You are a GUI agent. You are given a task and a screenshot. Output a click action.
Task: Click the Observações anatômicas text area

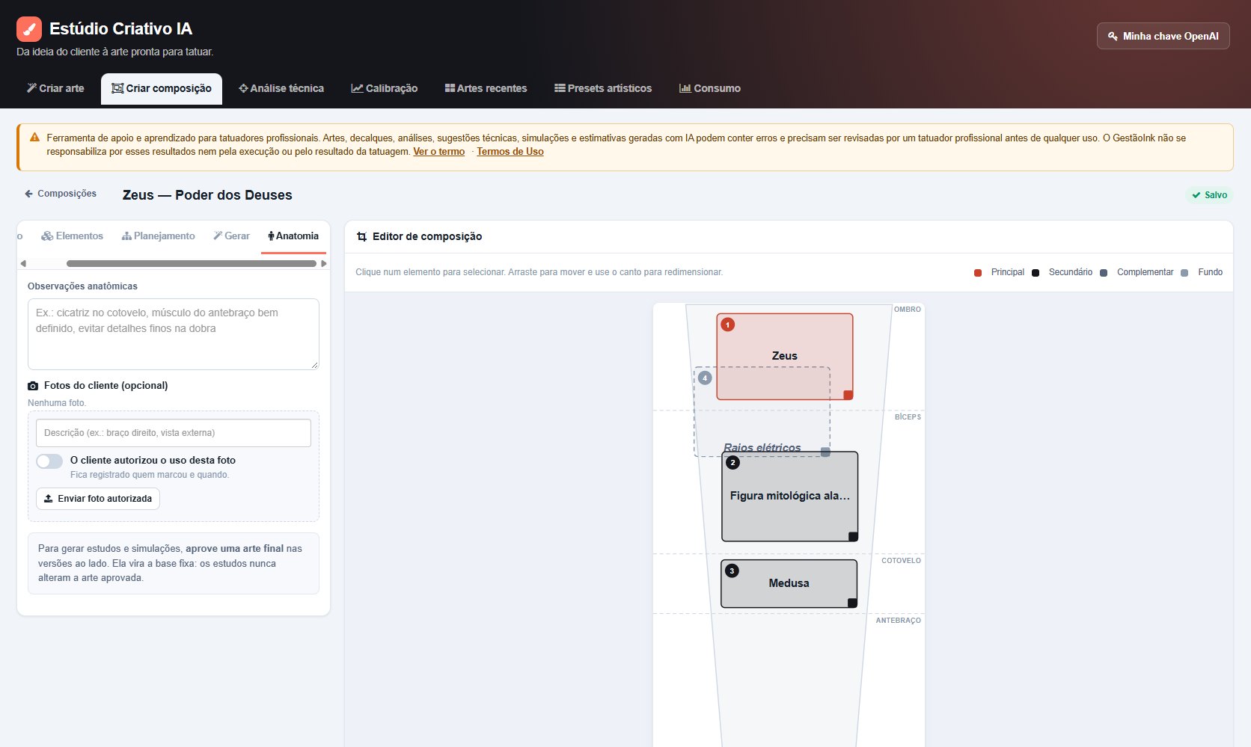(x=174, y=334)
